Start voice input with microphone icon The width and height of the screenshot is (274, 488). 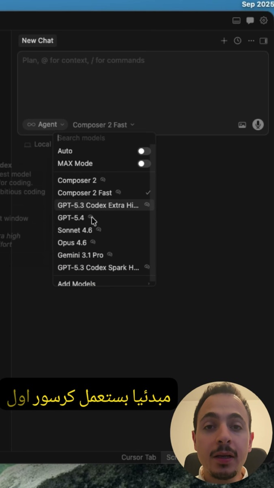point(258,124)
